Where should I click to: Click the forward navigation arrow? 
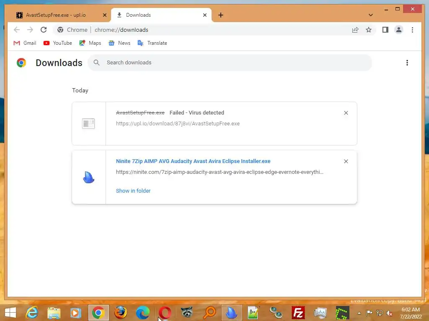pyautogui.click(x=30, y=30)
